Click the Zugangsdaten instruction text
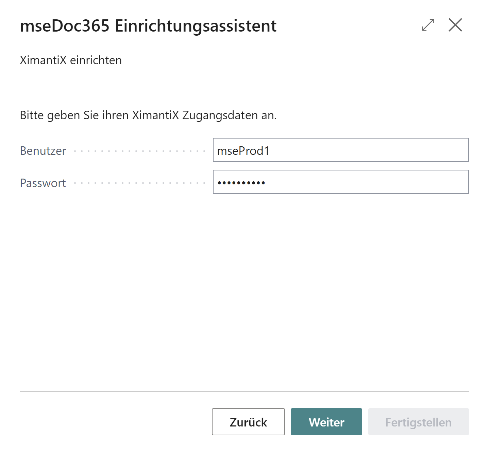This screenshot has width=488, height=455. (148, 115)
